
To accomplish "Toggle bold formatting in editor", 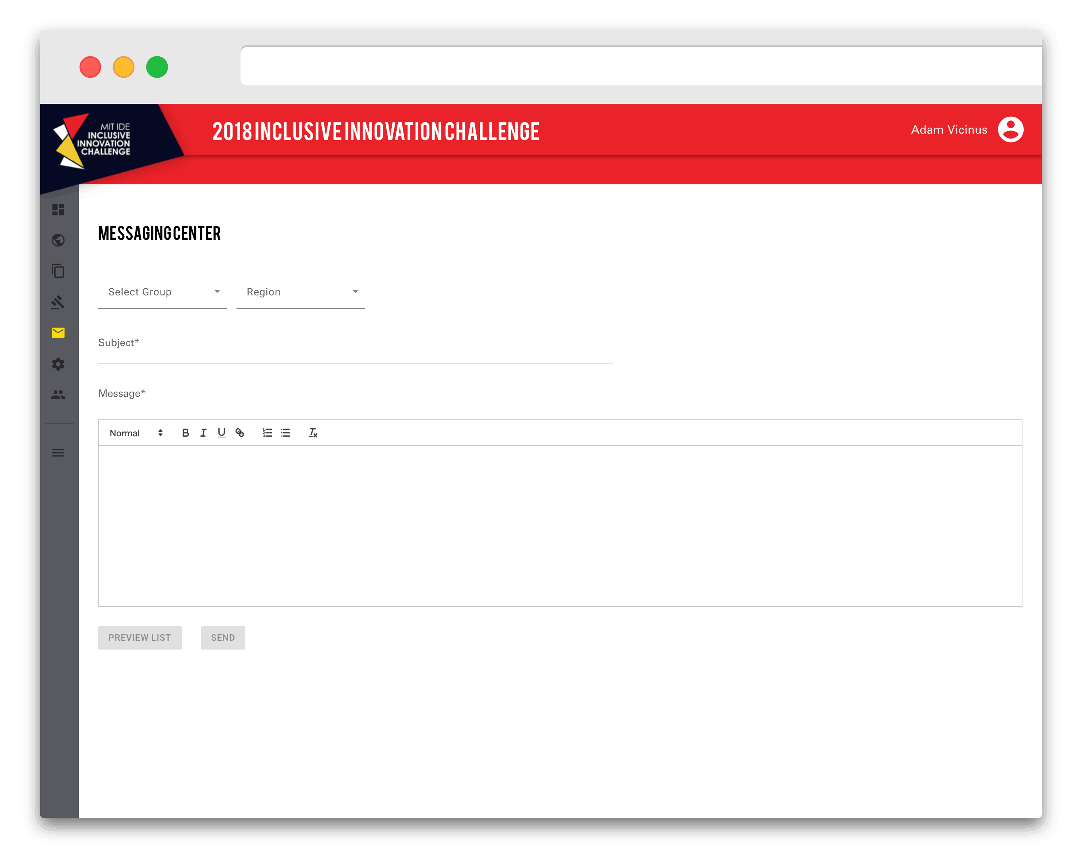I will pos(185,433).
